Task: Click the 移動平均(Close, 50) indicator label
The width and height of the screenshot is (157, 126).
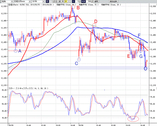Action: tap(66, 5)
